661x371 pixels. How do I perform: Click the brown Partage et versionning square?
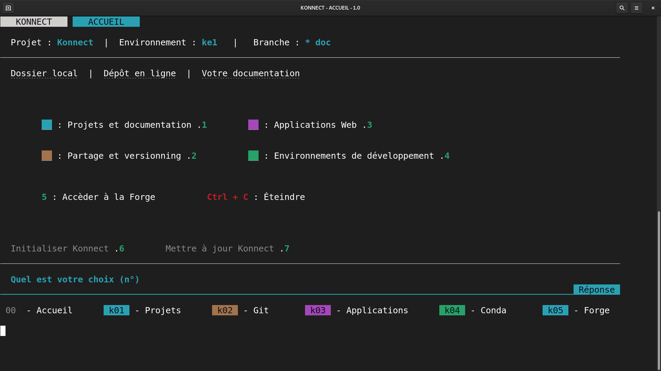pos(47,156)
